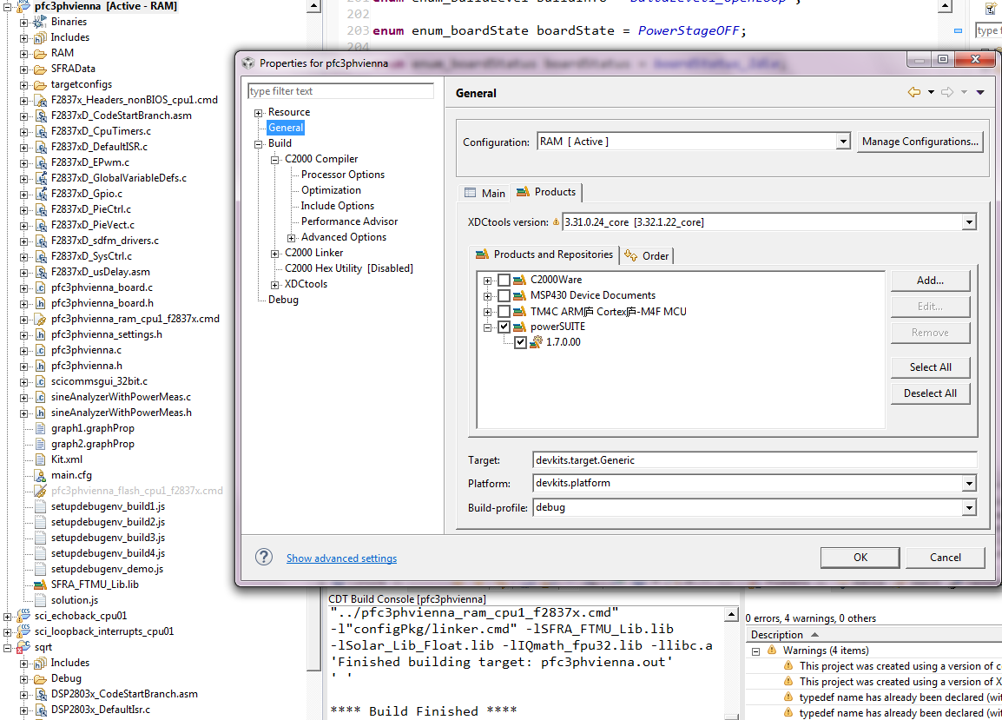
Task: Click the Kit.xml file icon
Action: [40, 459]
